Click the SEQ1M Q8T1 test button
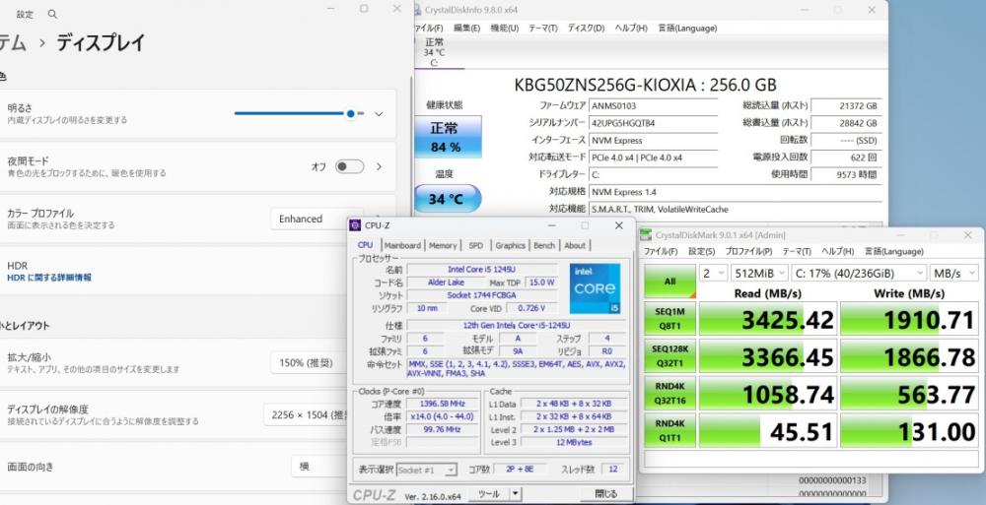 coord(670,318)
